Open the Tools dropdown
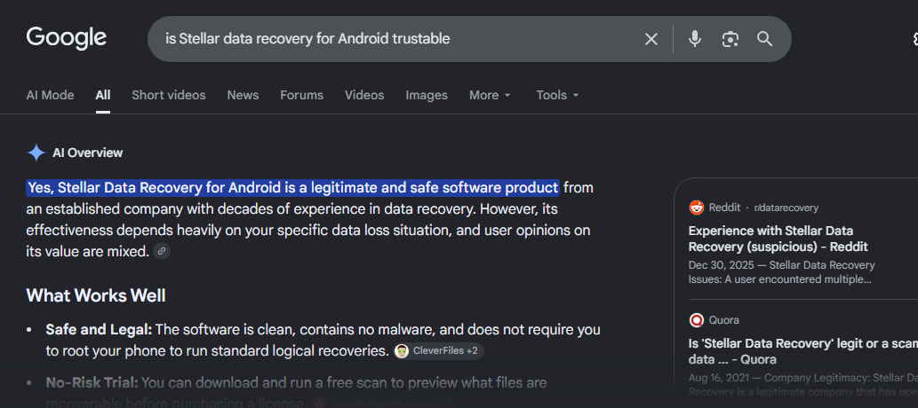Image resolution: width=918 pixels, height=408 pixels. (557, 95)
